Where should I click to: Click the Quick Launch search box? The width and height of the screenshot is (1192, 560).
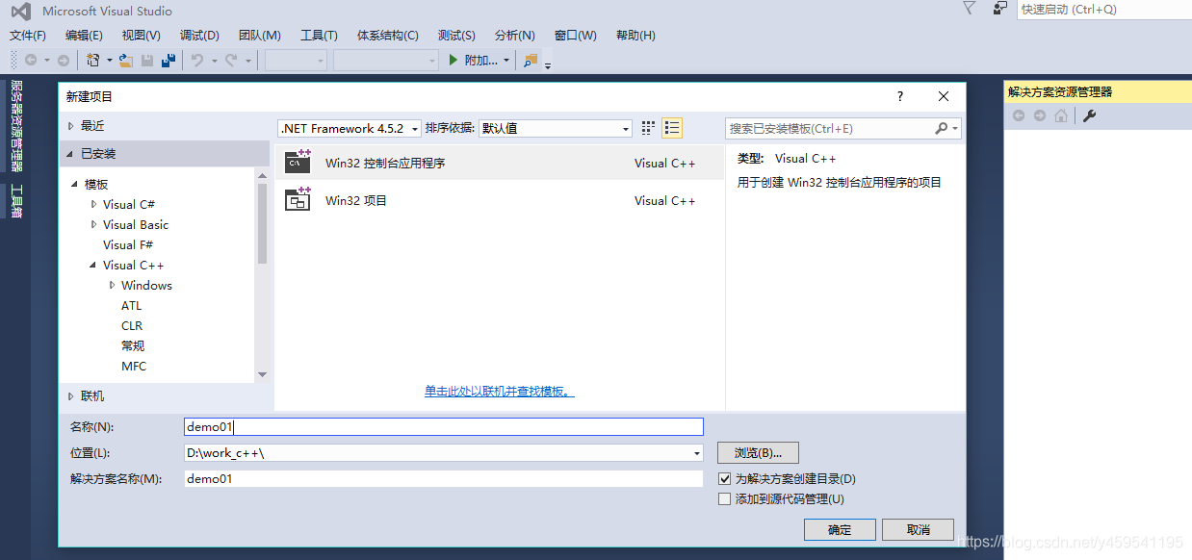click(x=1104, y=9)
